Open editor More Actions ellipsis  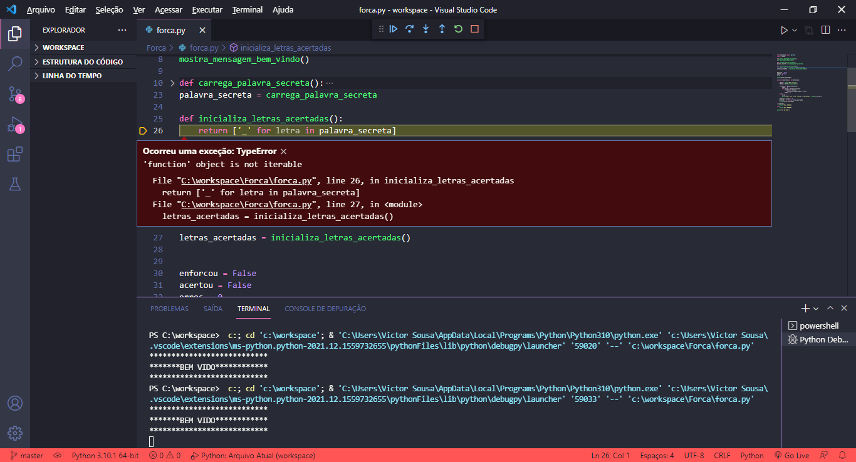842,30
